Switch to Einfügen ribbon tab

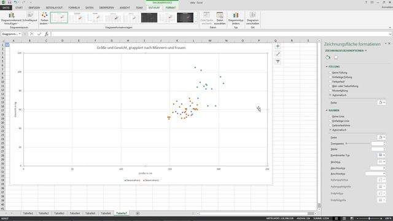click(34, 8)
